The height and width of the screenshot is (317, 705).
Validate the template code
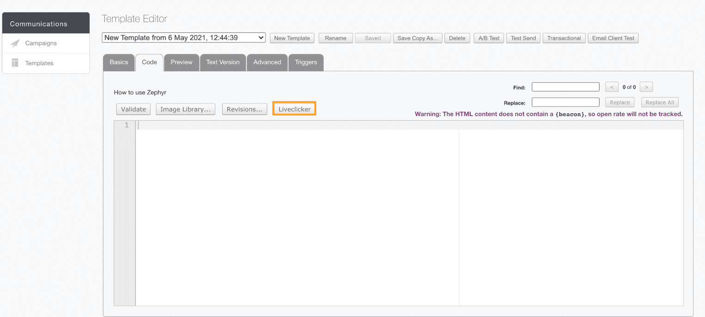click(x=133, y=109)
